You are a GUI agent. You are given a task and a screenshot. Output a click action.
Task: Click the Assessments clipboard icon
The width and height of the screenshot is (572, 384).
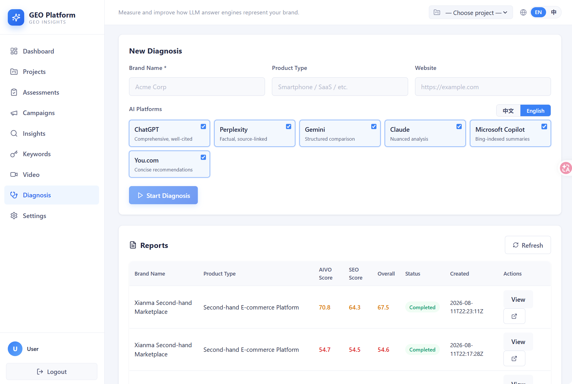pos(14,92)
